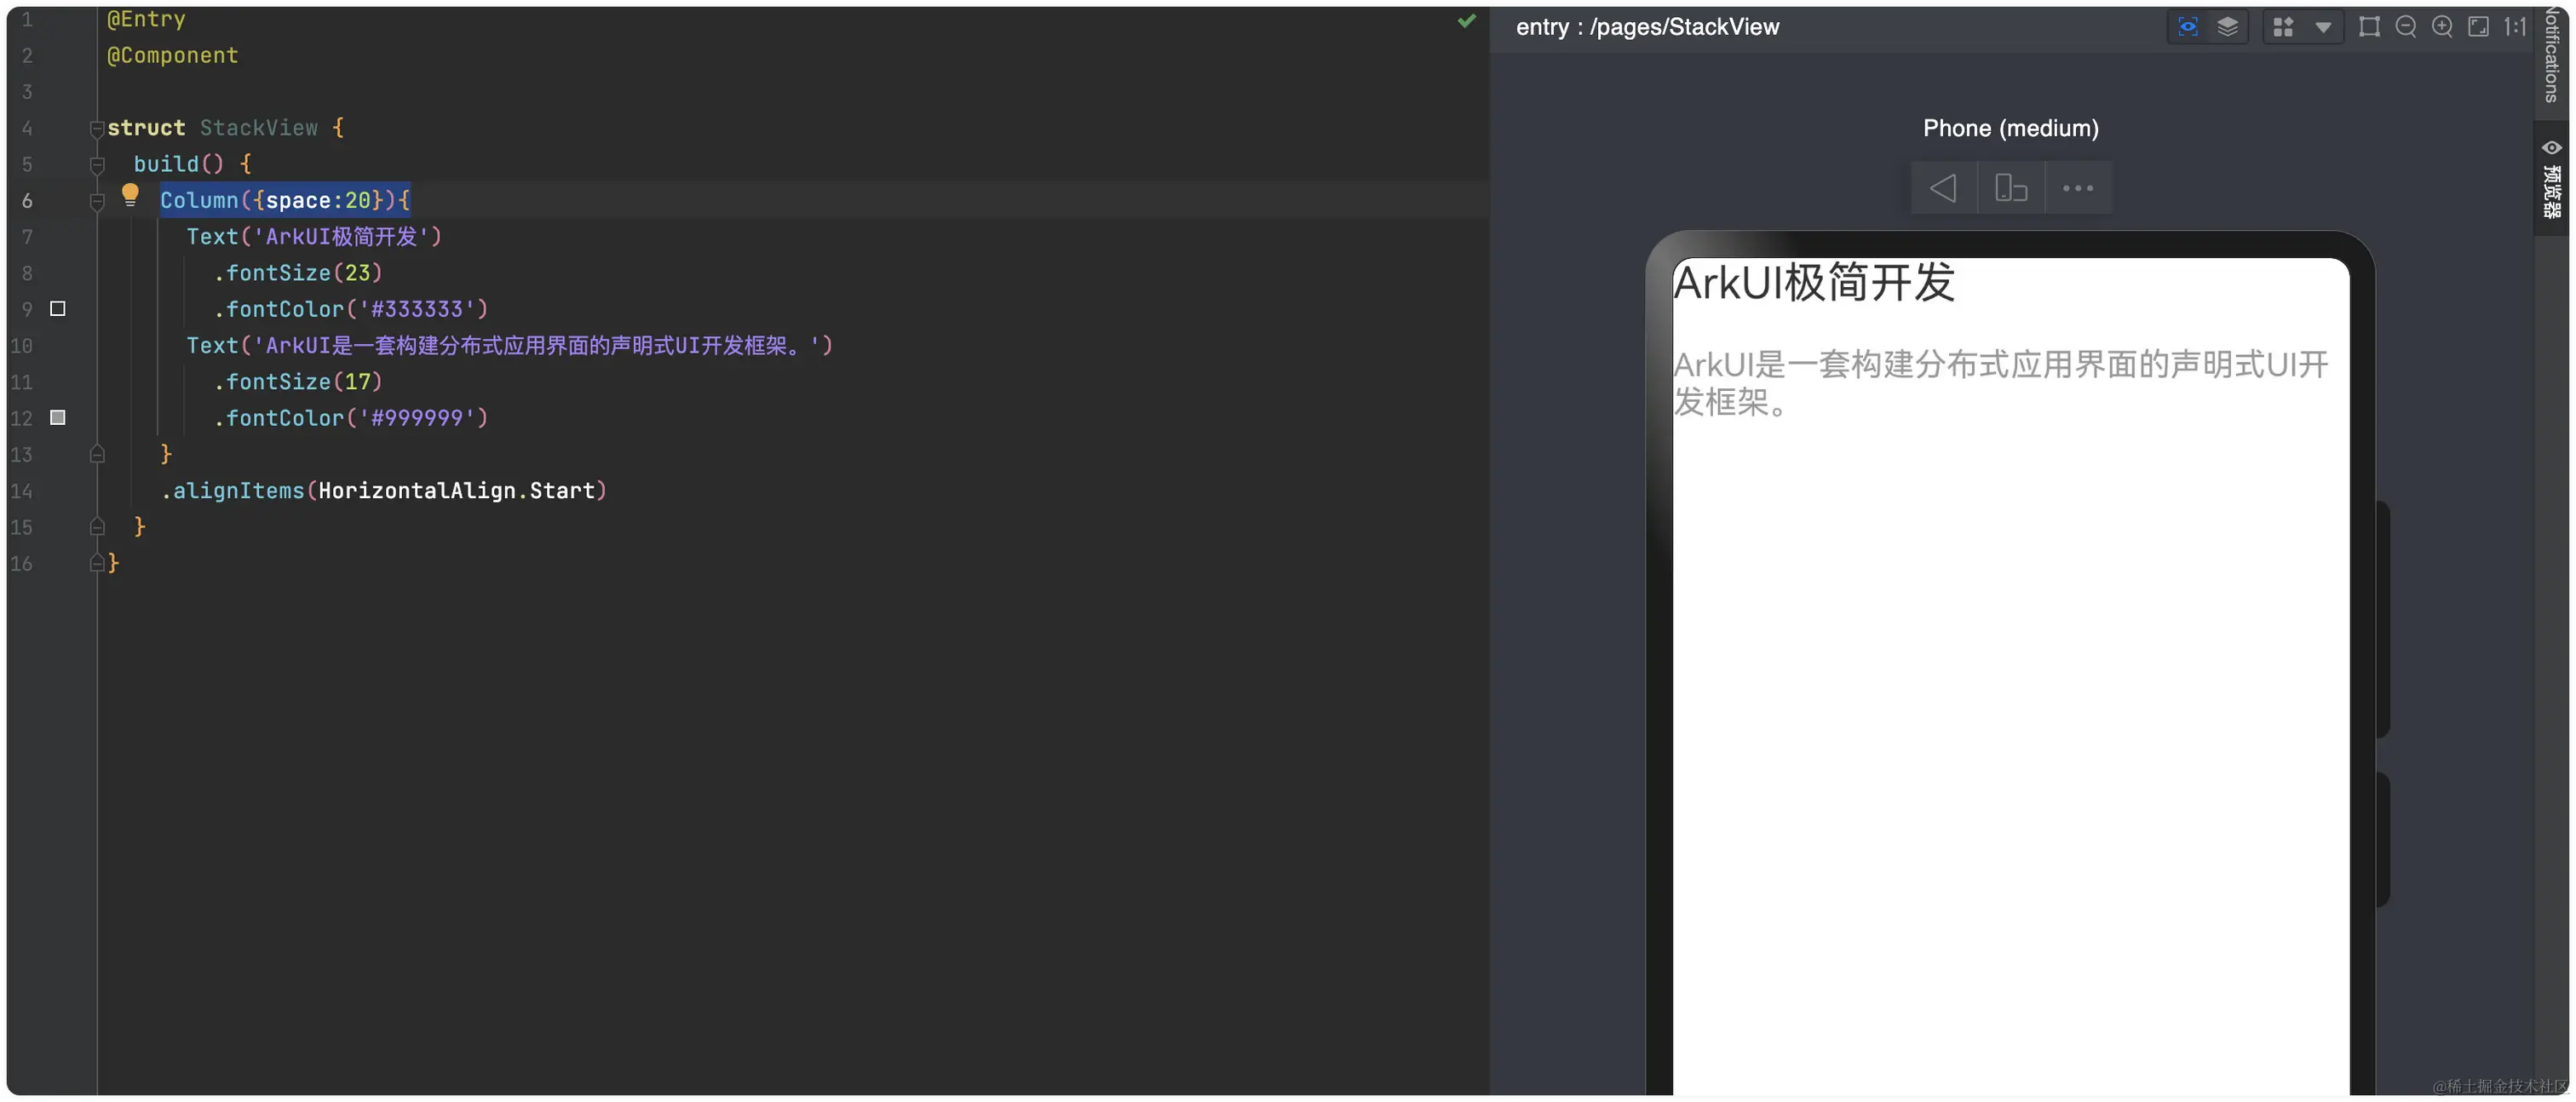2576x1102 pixels.
Task: Zoom in the previewer
Action: pyautogui.click(x=2442, y=27)
